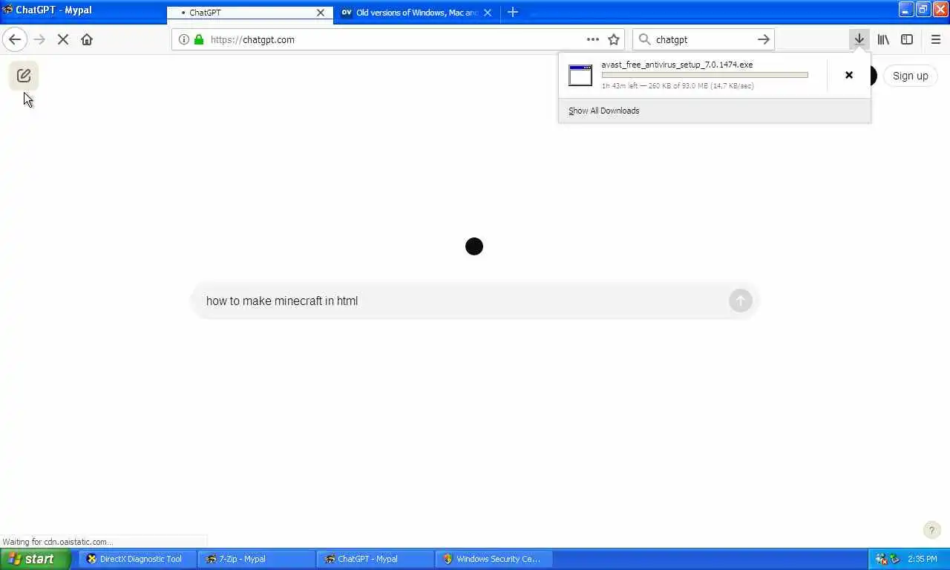Viewport: 950px width, 570px height.
Task: Select ChatGPT - Mypal taskbar button
Action: (x=376, y=559)
